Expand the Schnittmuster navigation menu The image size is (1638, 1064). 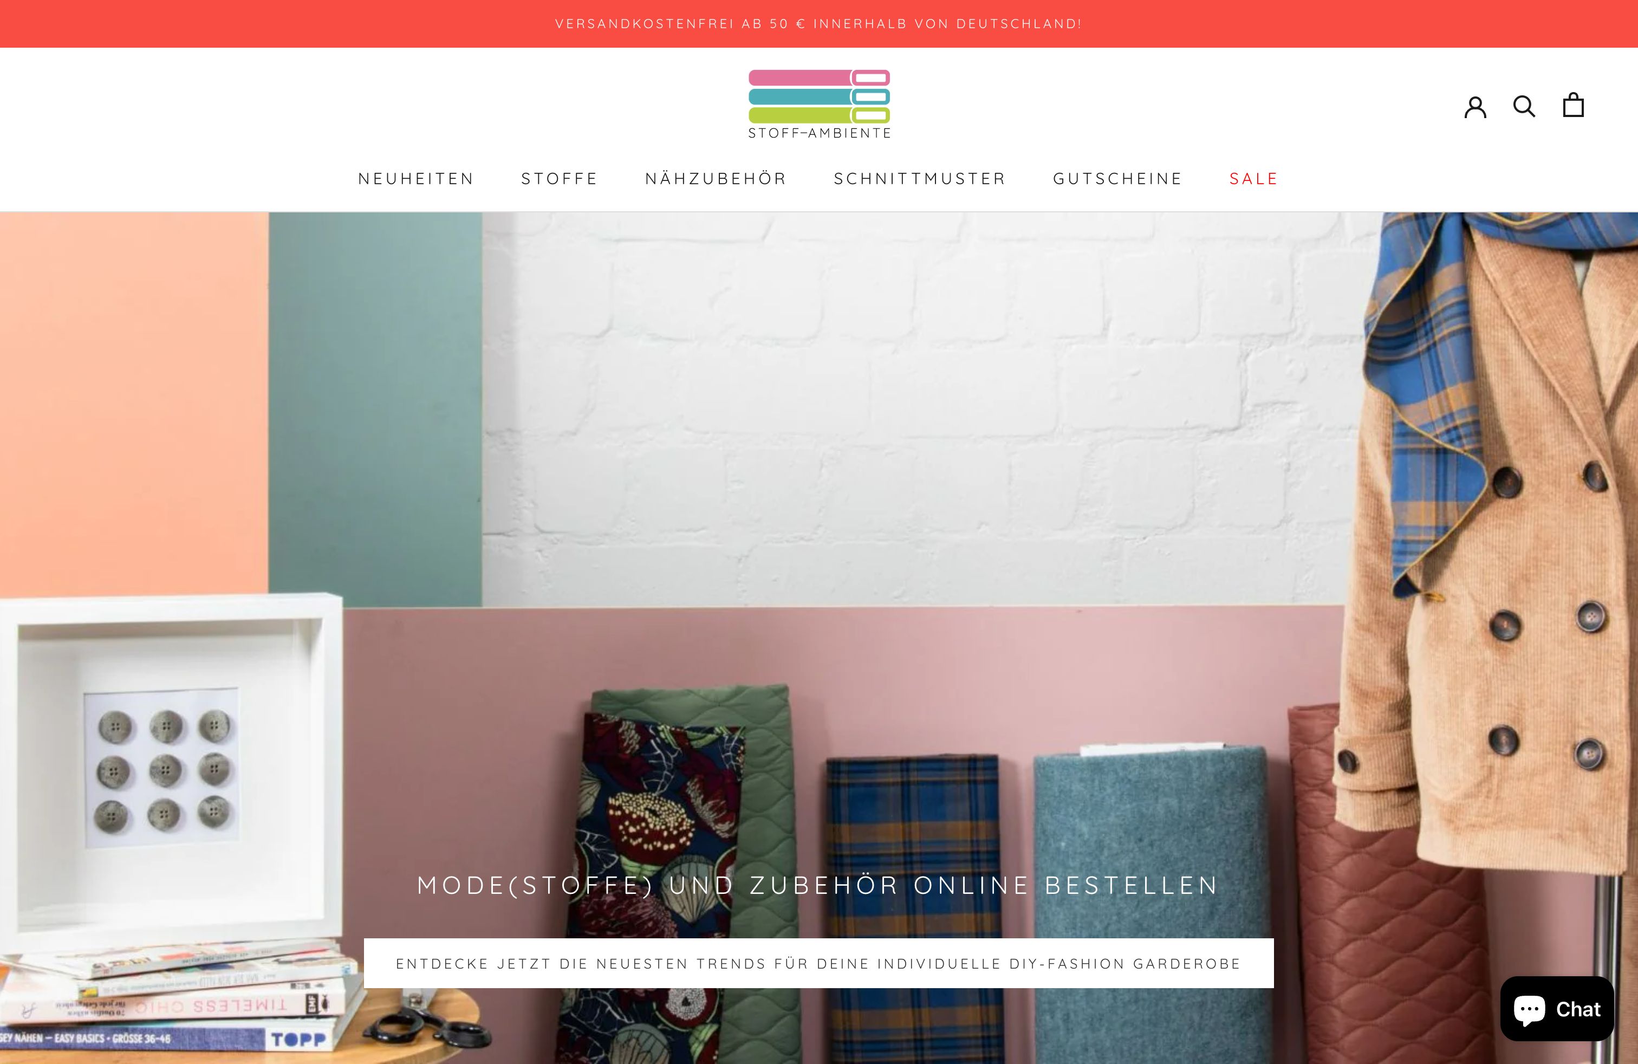coord(920,179)
